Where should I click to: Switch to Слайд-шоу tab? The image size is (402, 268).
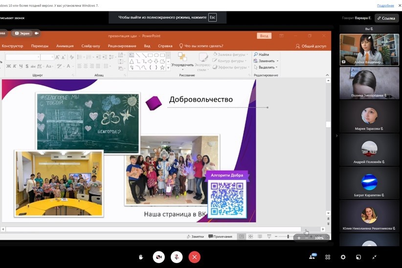tap(91, 46)
